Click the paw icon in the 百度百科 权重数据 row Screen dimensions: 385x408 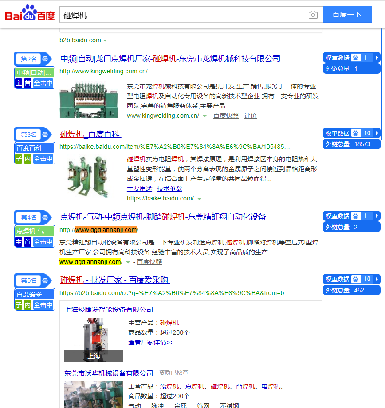click(356, 133)
